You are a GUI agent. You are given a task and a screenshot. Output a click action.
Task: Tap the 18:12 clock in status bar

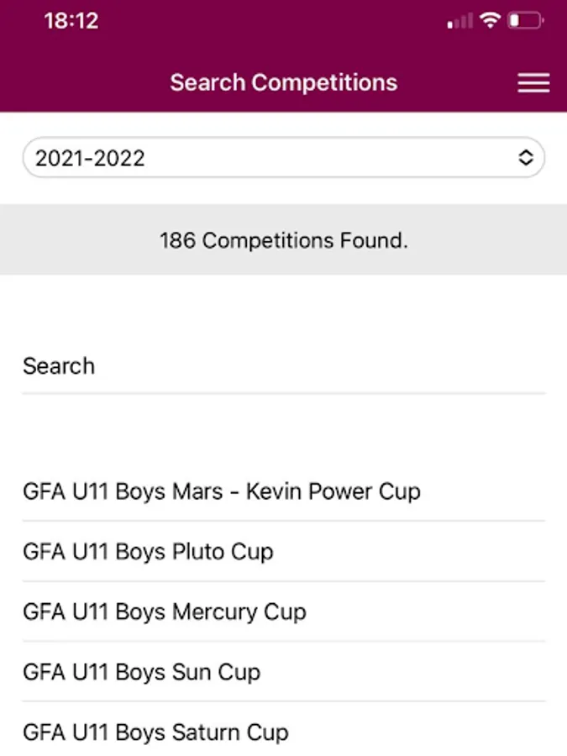click(71, 21)
